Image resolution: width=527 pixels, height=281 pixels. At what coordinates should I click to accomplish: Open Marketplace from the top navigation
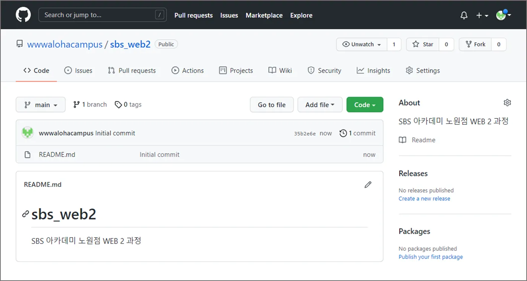pyautogui.click(x=264, y=15)
